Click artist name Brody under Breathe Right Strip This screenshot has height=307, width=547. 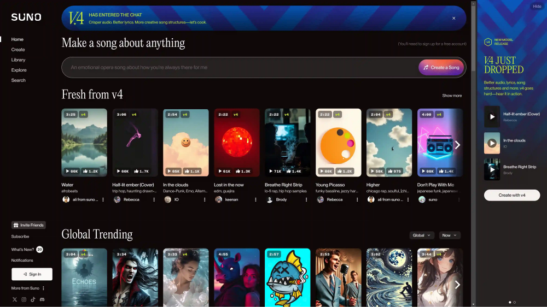tap(281, 200)
